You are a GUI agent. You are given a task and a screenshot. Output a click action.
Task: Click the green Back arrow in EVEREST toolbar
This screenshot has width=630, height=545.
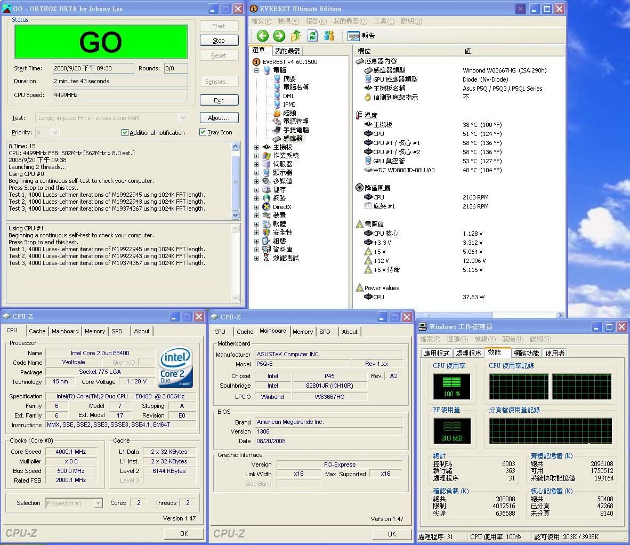pyautogui.click(x=262, y=36)
